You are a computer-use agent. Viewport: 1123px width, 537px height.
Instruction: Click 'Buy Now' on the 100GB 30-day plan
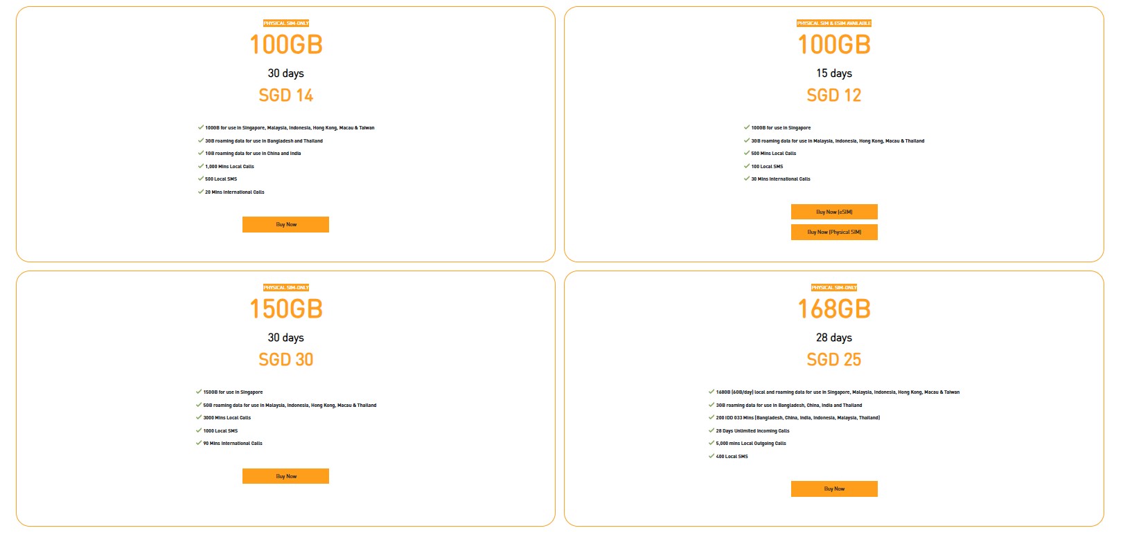click(x=285, y=224)
